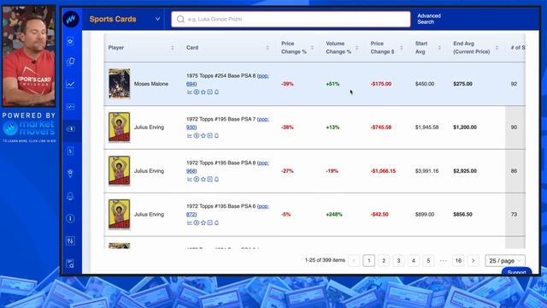Screen dimensions: 547x308
Task: Open the bell notifications sidebar icon
Action: [70, 196]
